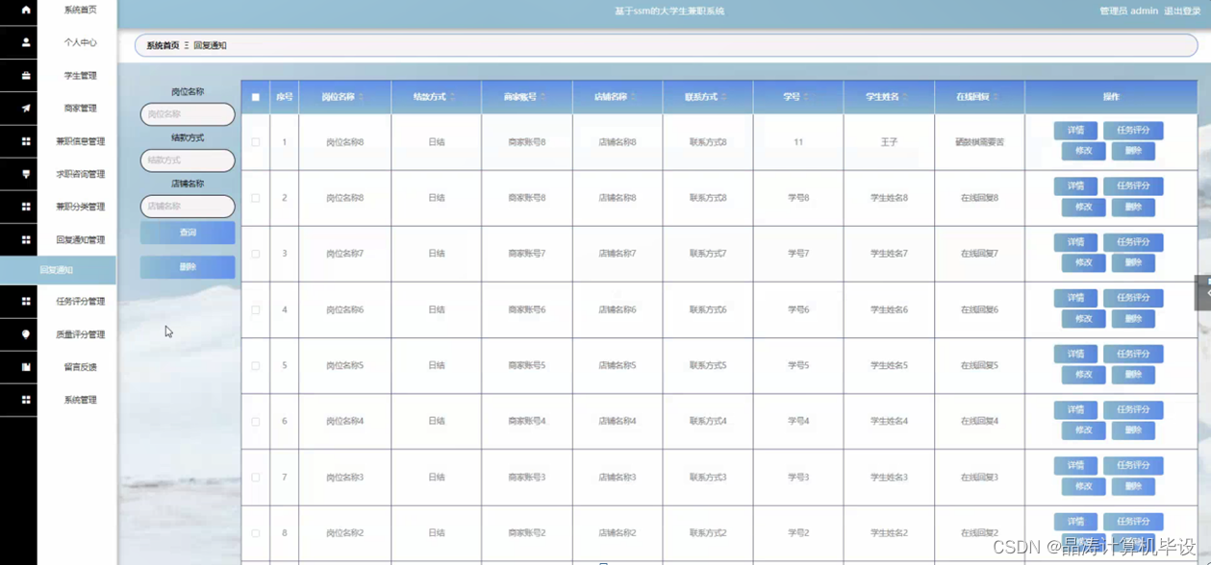
Task: Click the home icon for 系统首页
Action: (x=26, y=10)
